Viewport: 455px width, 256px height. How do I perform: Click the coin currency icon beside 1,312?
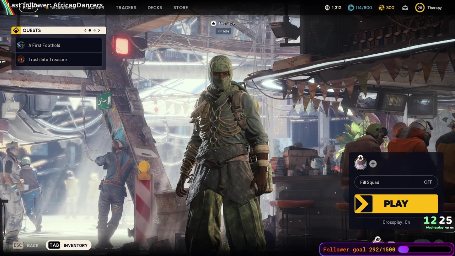327,7
